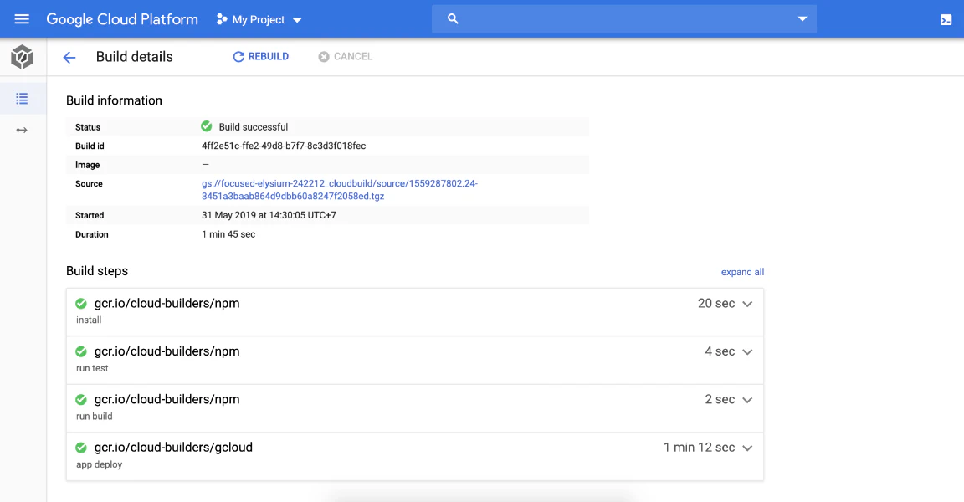Viewport: 964px width, 502px height.
Task: Click the CANCEL button
Action: point(345,57)
